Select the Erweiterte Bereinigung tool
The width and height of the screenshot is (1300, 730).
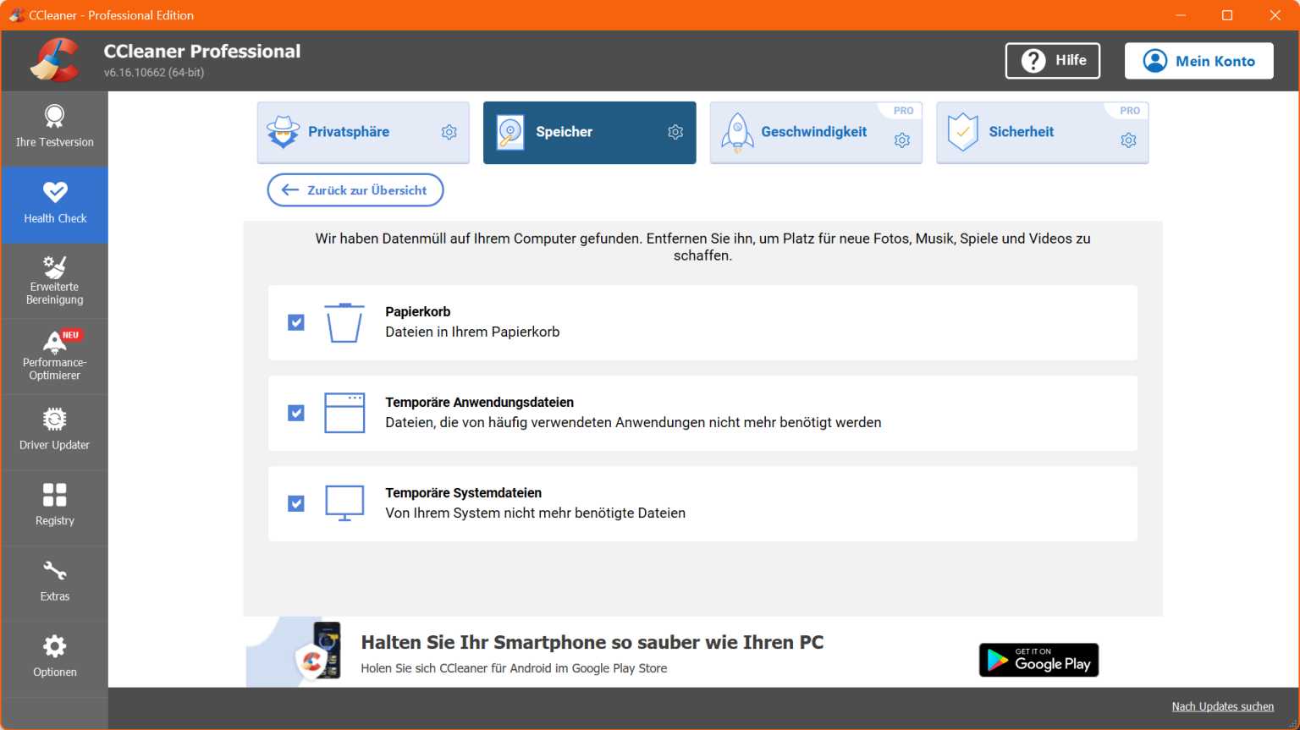click(54, 281)
